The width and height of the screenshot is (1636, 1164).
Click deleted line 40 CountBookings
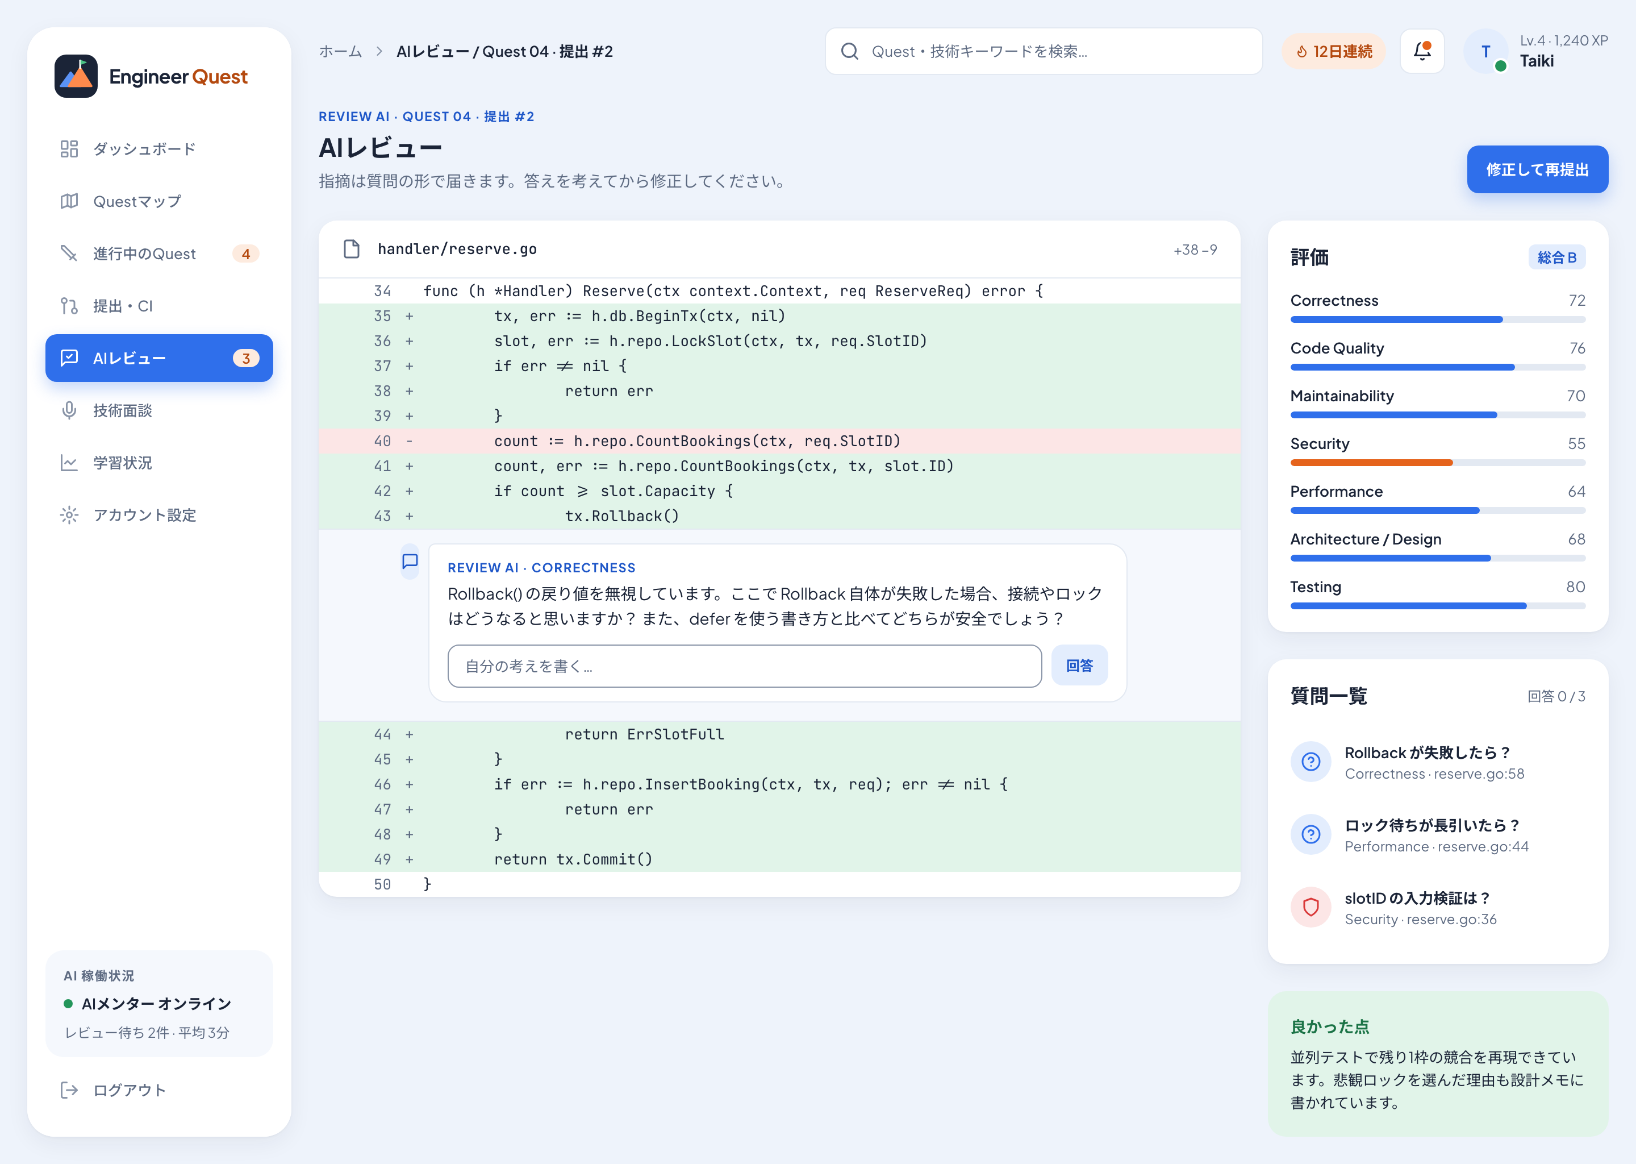[x=779, y=441]
